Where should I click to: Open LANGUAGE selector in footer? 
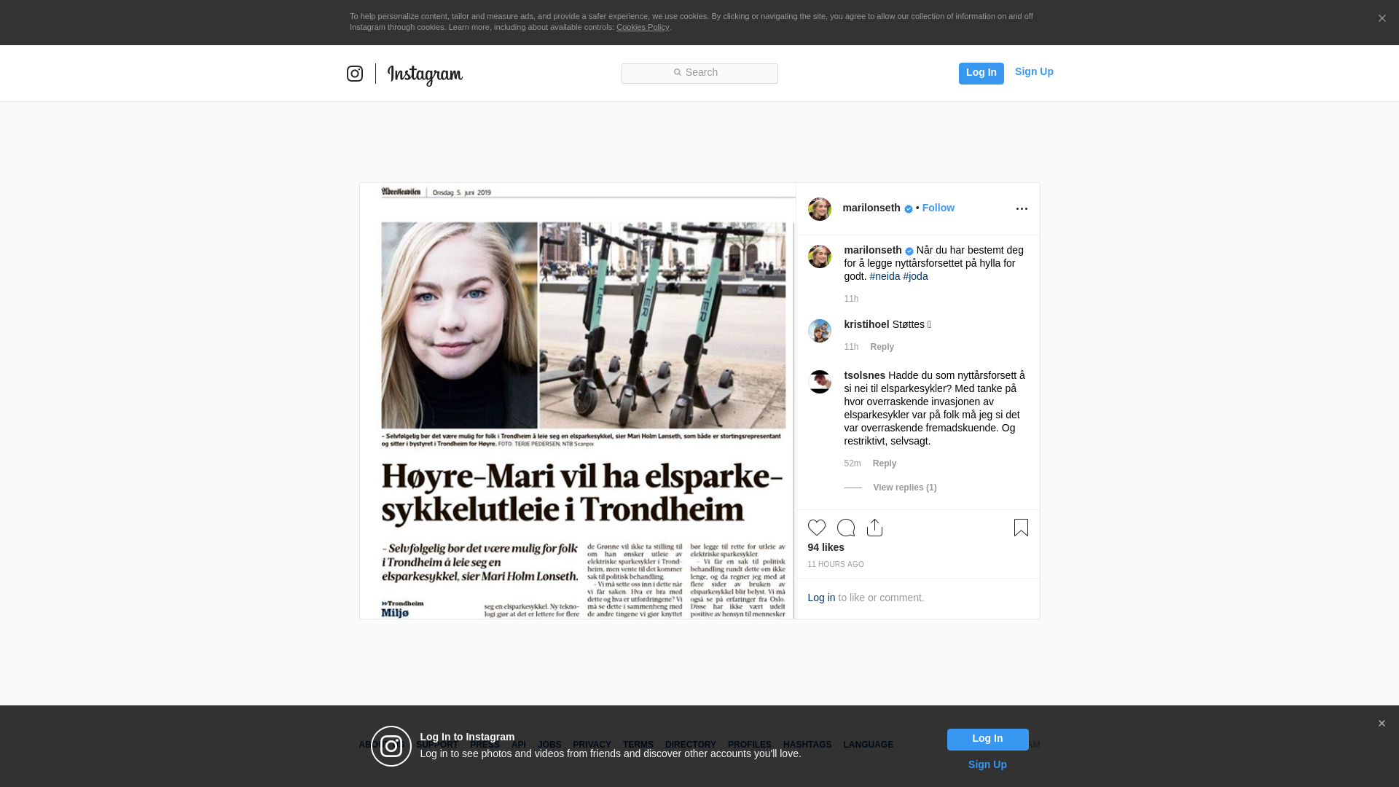coord(868,745)
